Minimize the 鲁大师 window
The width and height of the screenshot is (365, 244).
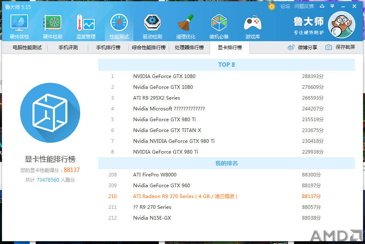(343, 6)
